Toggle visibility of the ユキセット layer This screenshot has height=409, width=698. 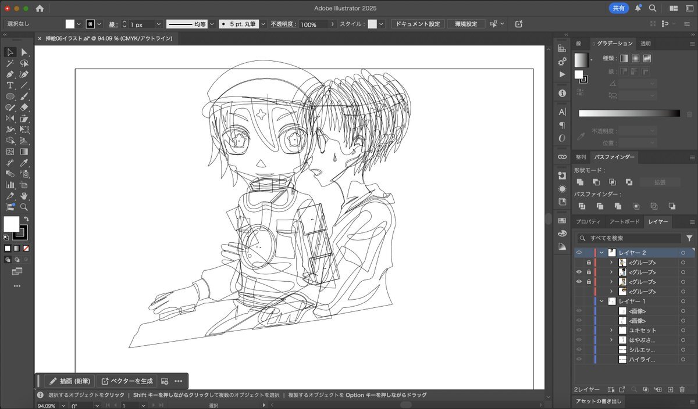tap(579, 330)
